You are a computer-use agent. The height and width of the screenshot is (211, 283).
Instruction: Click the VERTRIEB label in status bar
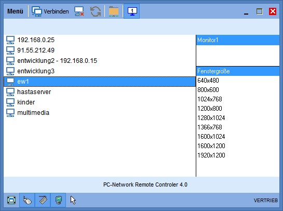tap(265, 200)
